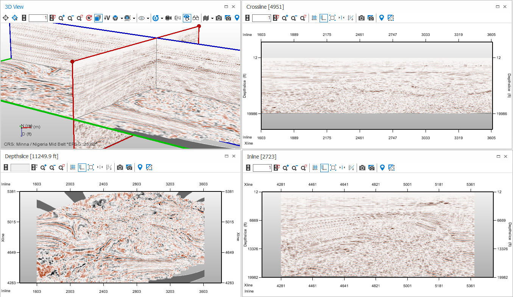Click location pin icon in Crossline toolbar
Viewport: 513px width, 297px height.
[382, 18]
